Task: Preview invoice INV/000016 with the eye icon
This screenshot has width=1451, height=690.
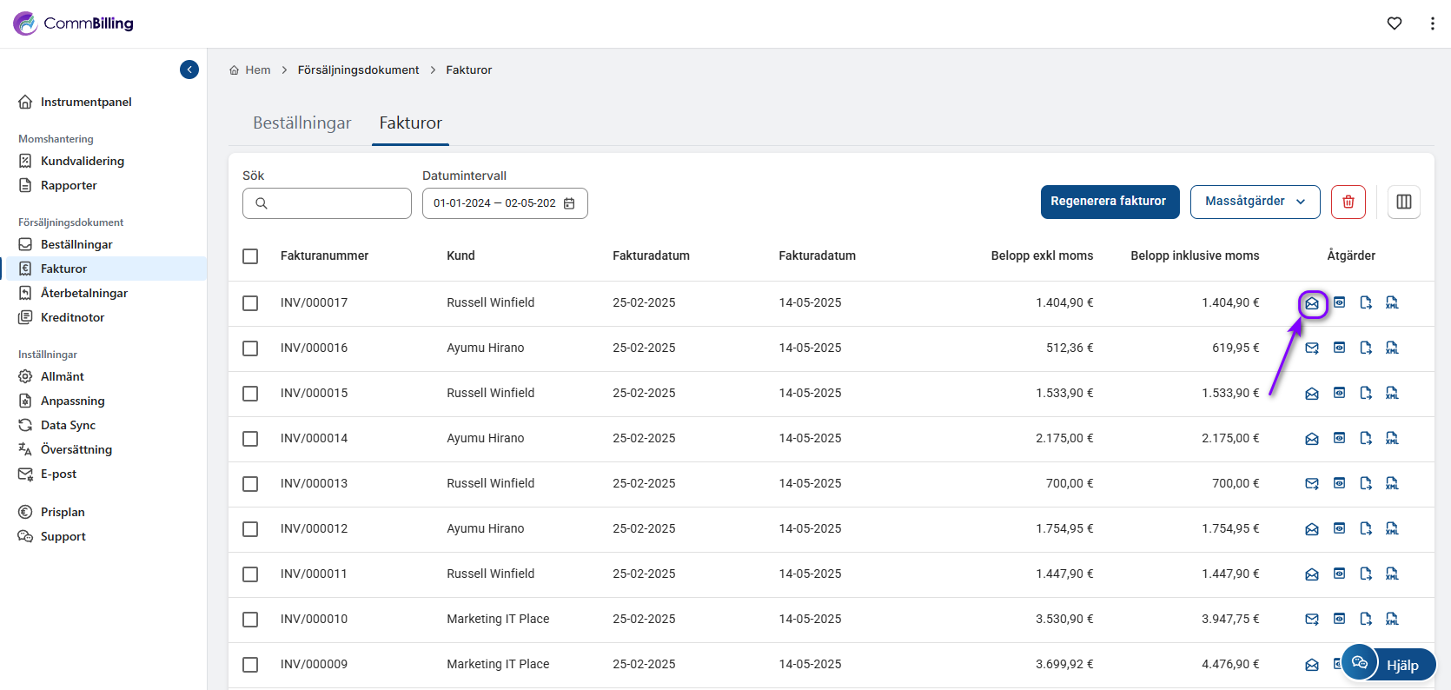Action: [x=1339, y=348]
